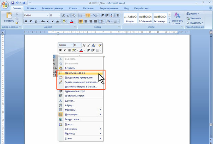
Task: Select the 'Обычный' style thumbnail
Action: 144,19
